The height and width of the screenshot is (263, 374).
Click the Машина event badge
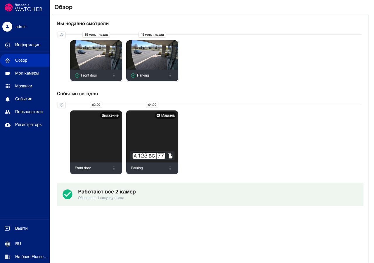pyautogui.click(x=166, y=115)
